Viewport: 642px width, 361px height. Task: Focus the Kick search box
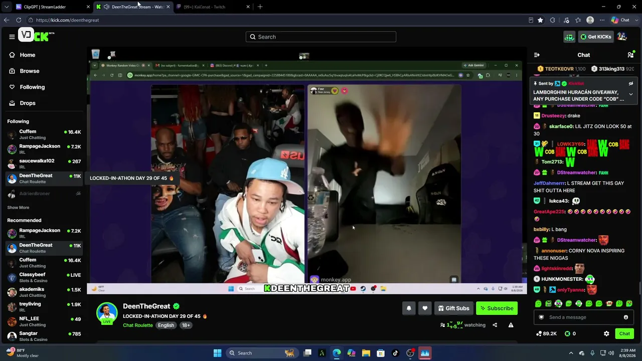(321, 37)
